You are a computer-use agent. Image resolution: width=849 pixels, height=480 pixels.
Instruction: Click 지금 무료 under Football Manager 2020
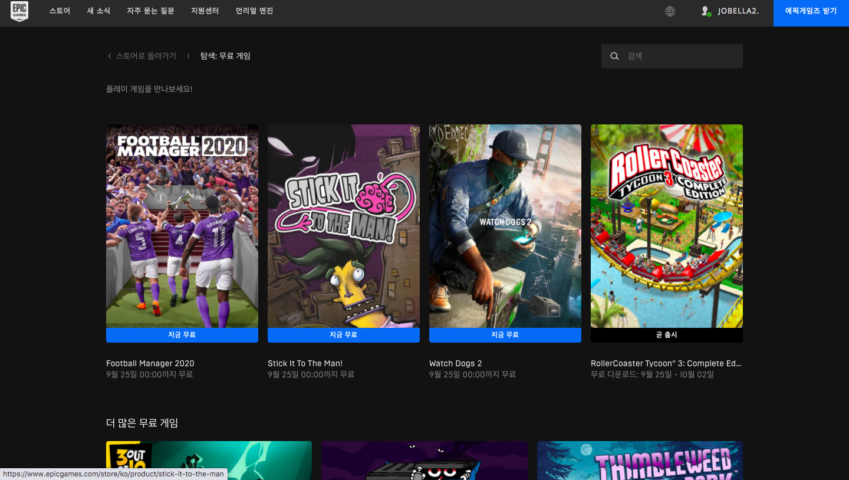[x=182, y=335]
